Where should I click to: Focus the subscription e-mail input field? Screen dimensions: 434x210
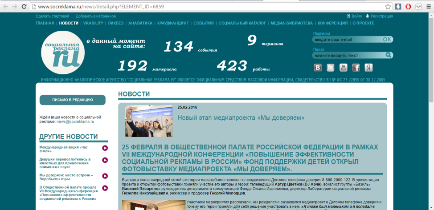(x=347, y=40)
